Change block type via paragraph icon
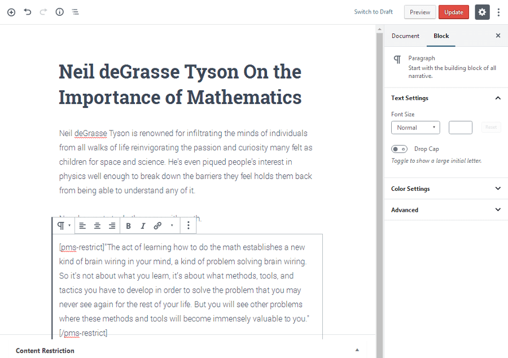This screenshot has height=358, width=508. [x=63, y=225]
